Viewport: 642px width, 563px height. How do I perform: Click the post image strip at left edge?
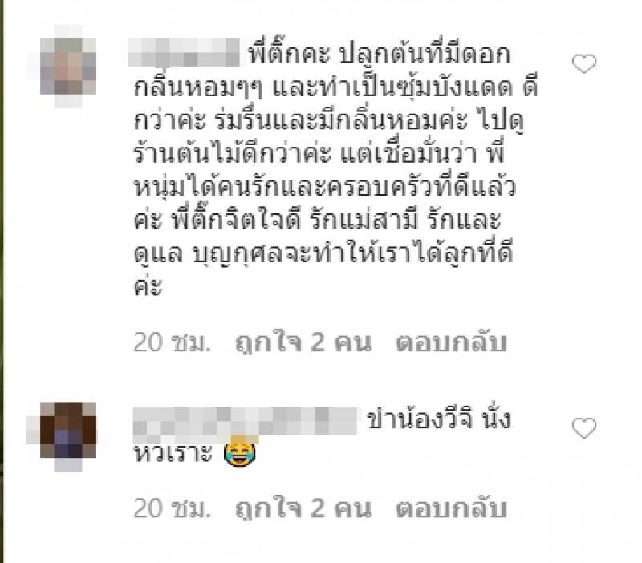click(x=2, y=281)
